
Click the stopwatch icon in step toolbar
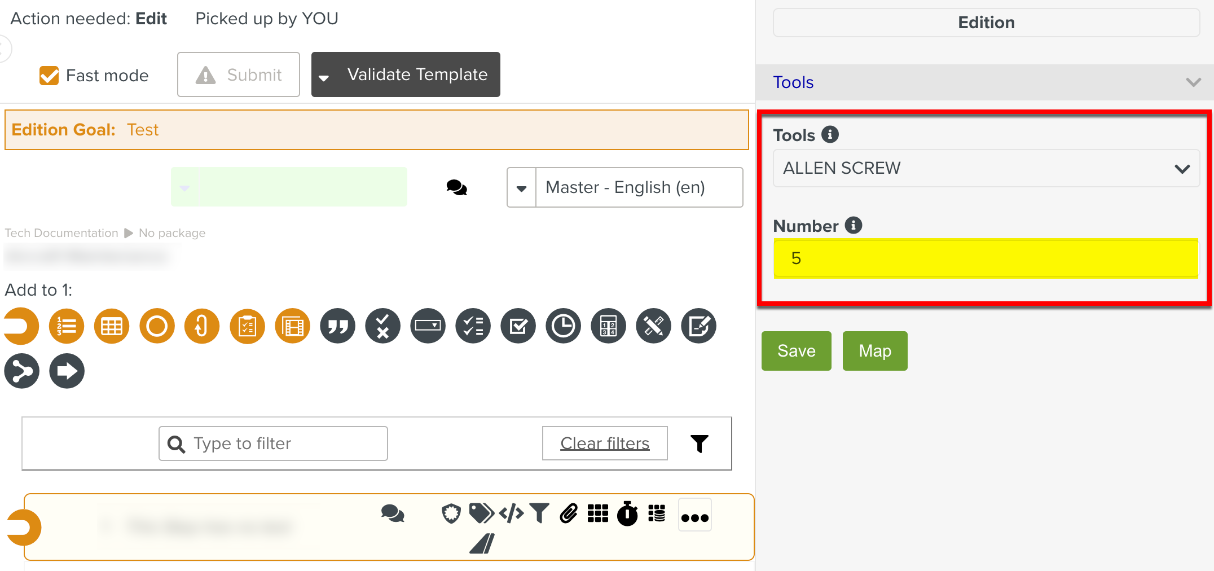(x=627, y=513)
